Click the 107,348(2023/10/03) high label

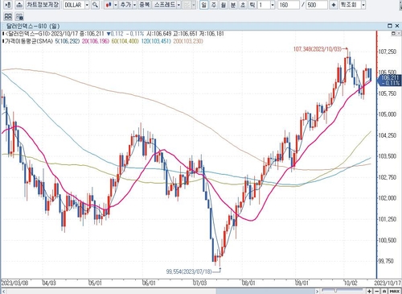click(318, 49)
